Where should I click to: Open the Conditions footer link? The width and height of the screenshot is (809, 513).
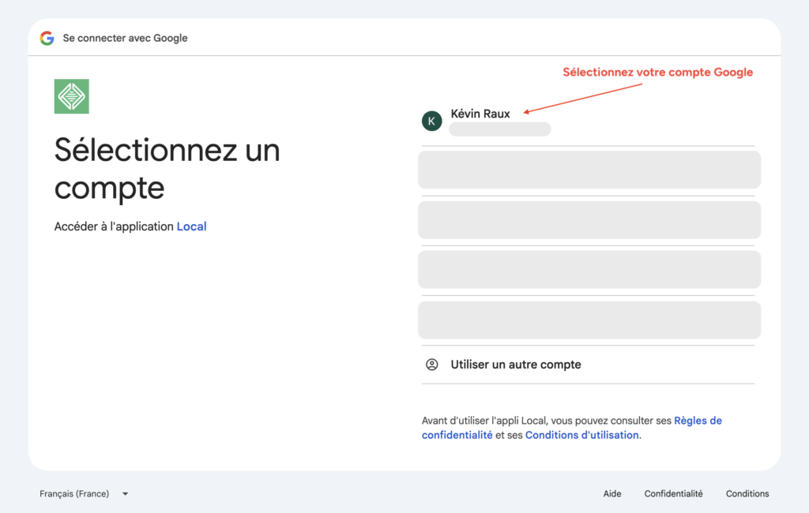pos(747,494)
